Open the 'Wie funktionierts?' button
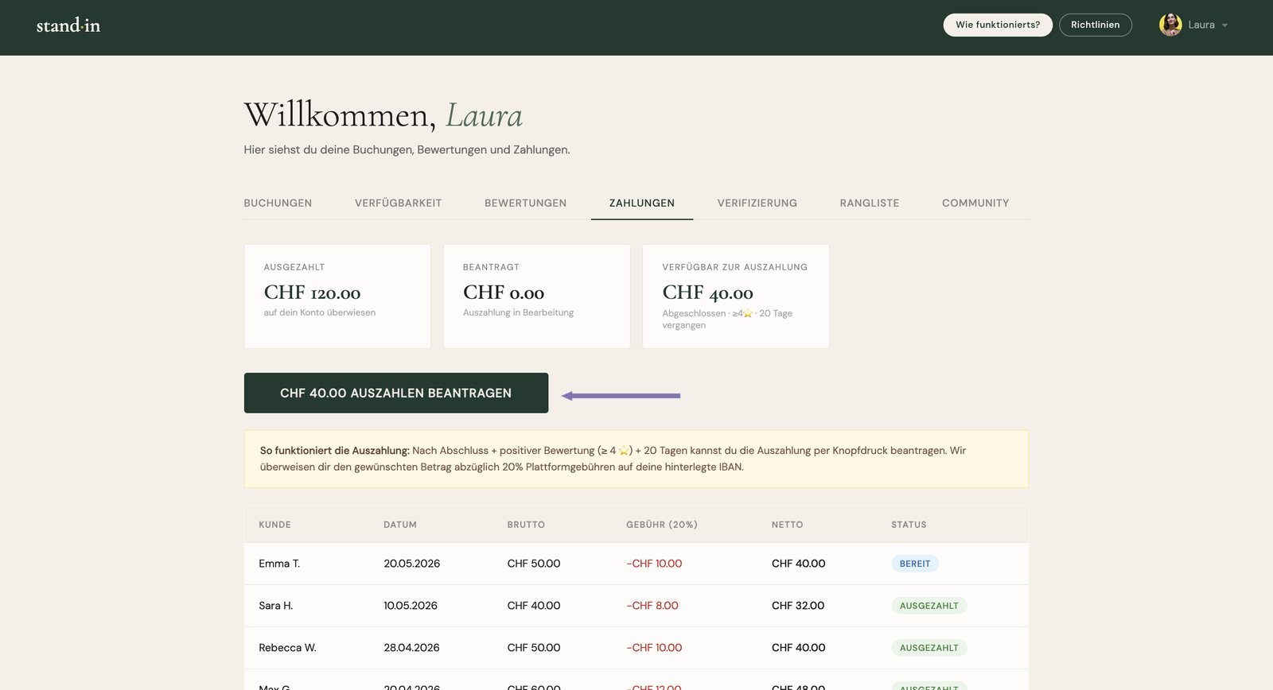The image size is (1273, 690). 998,25
